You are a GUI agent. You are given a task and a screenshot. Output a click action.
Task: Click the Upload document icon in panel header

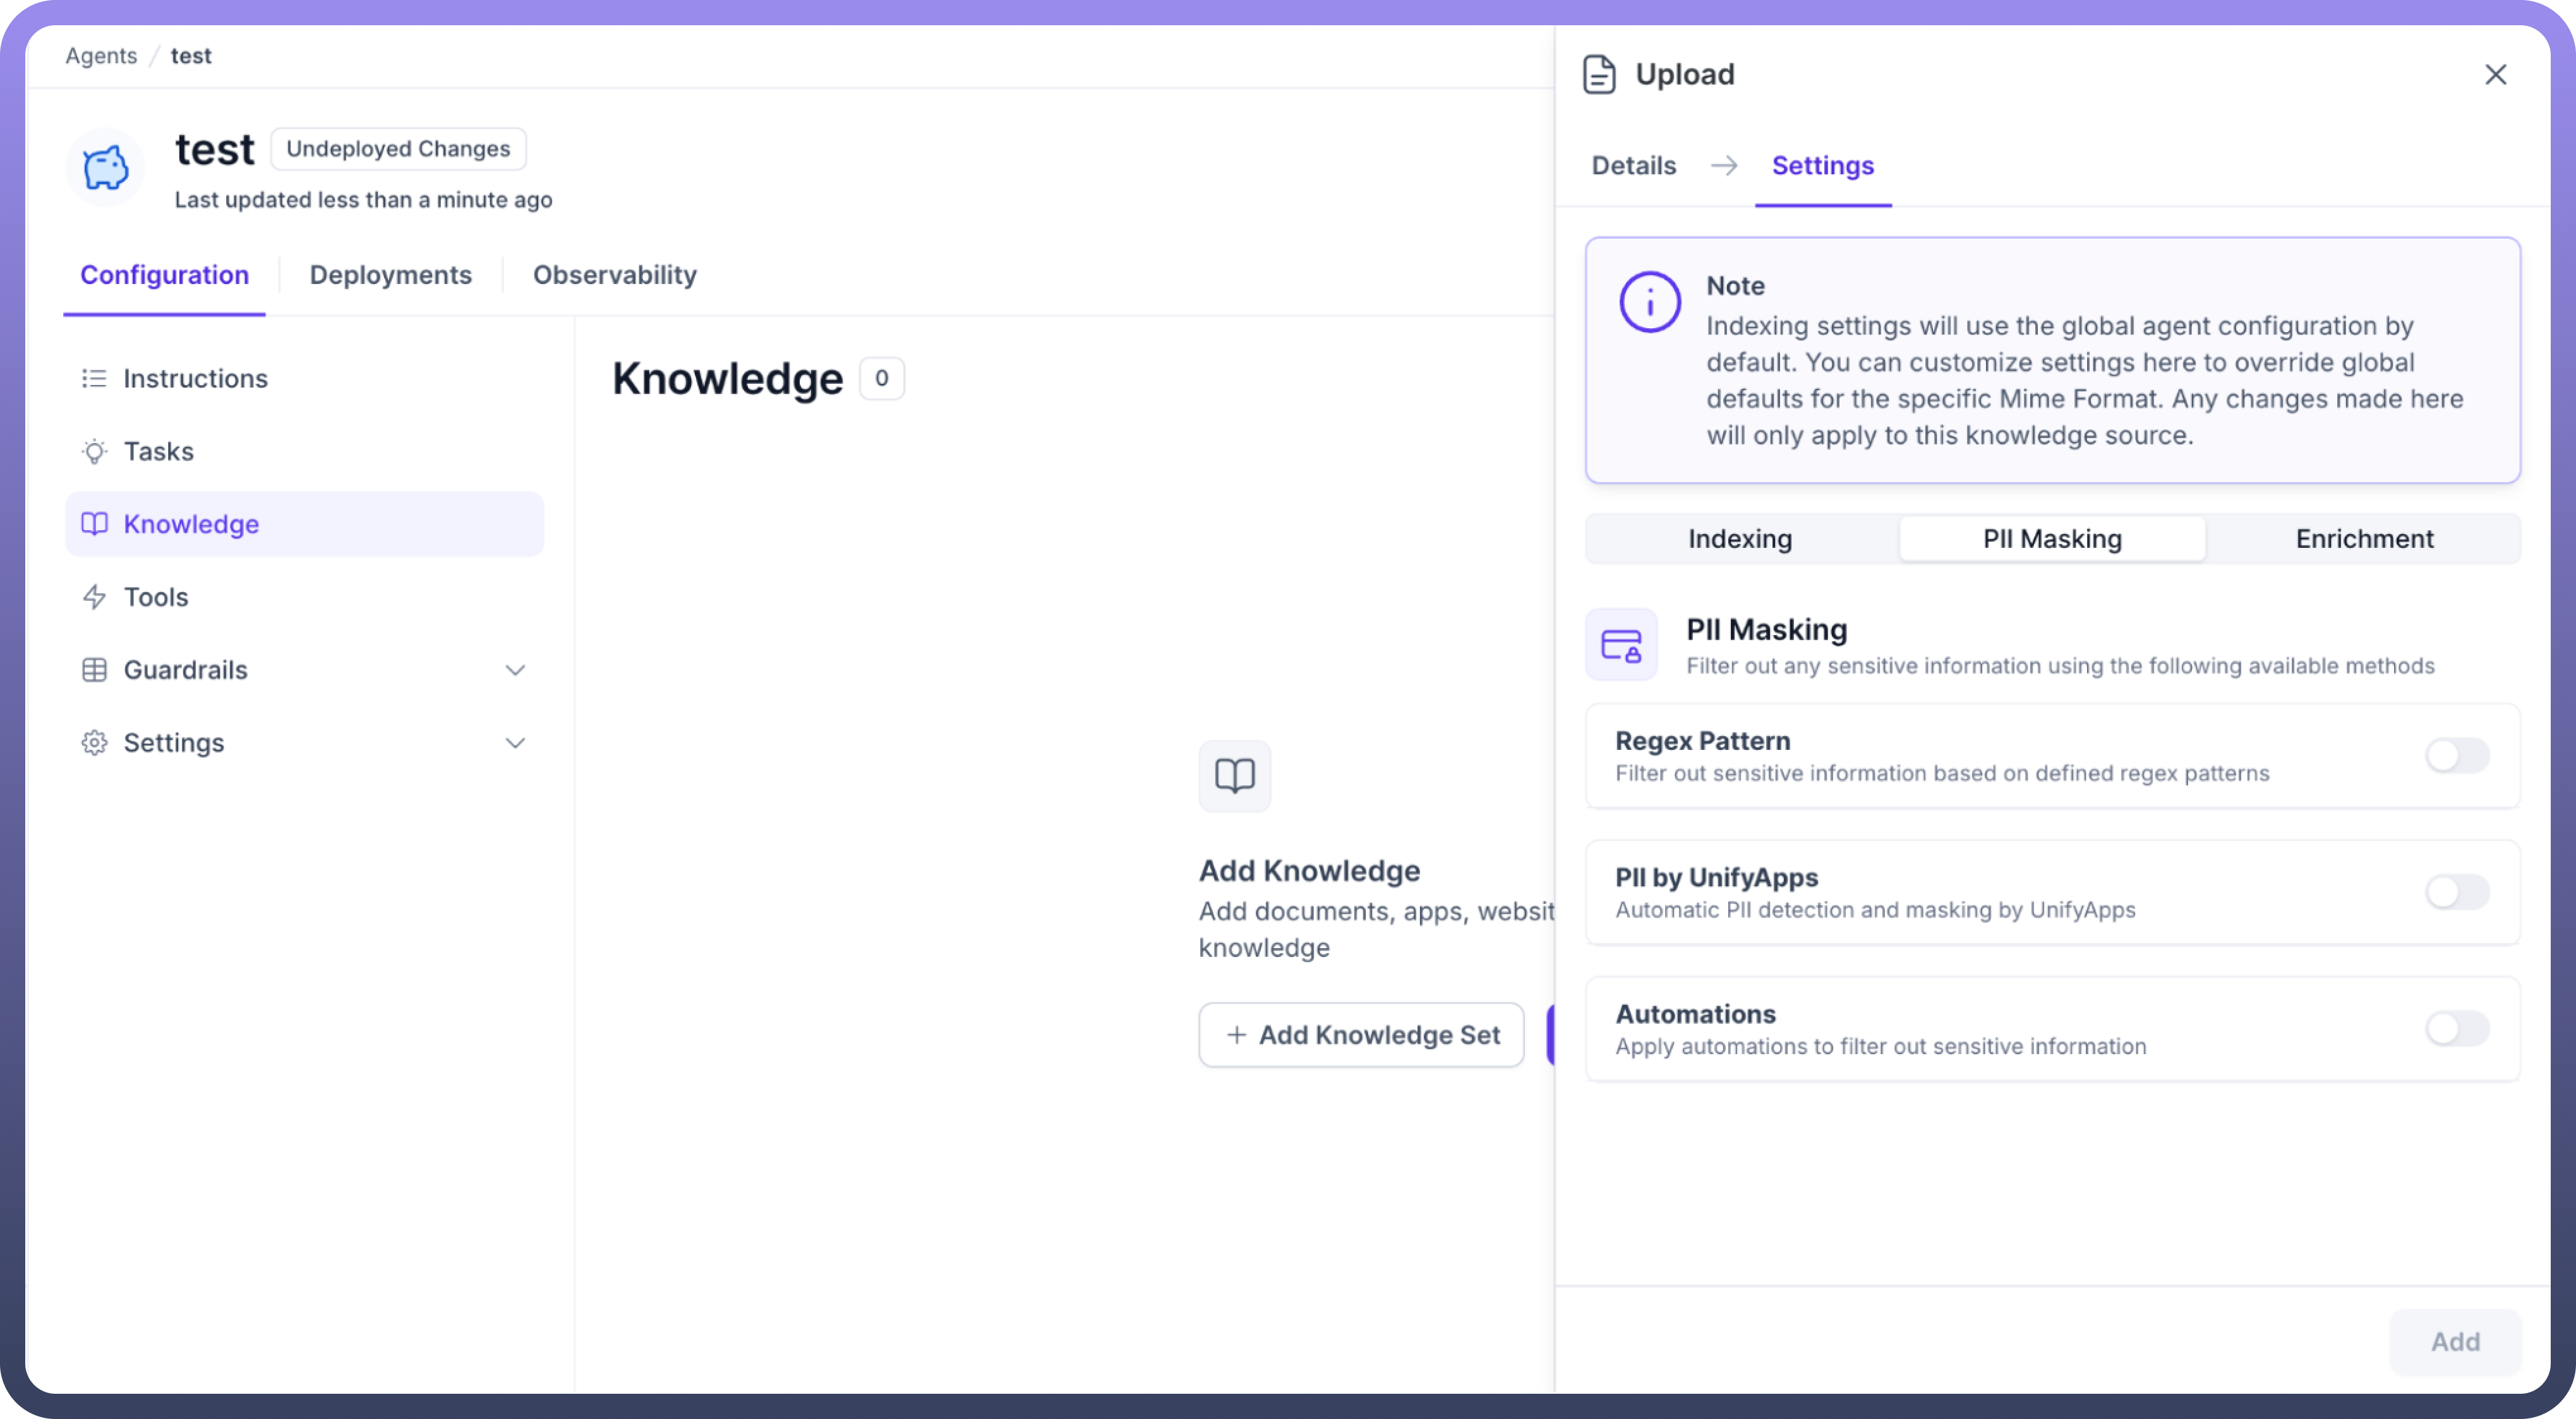(1599, 75)
